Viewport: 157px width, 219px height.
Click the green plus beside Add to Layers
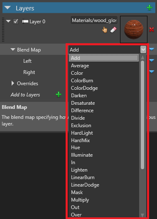(59, 95)
